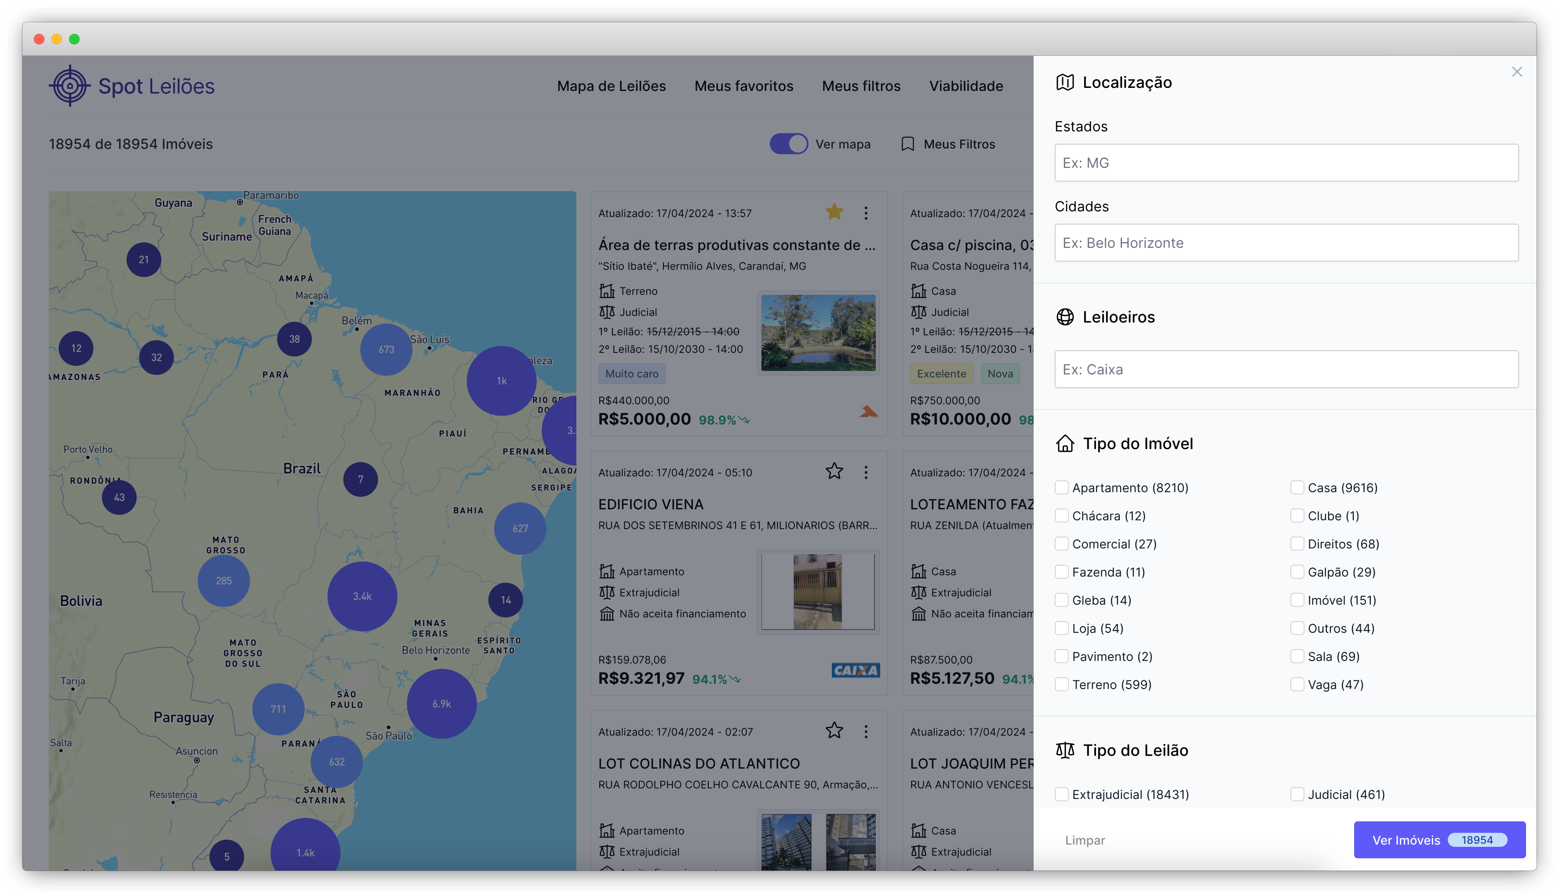The height and width of the screenshot is (893, 1559).
Task: Click the Tipo do Imóvel house icon
Action: click(x=1064, y=443)
